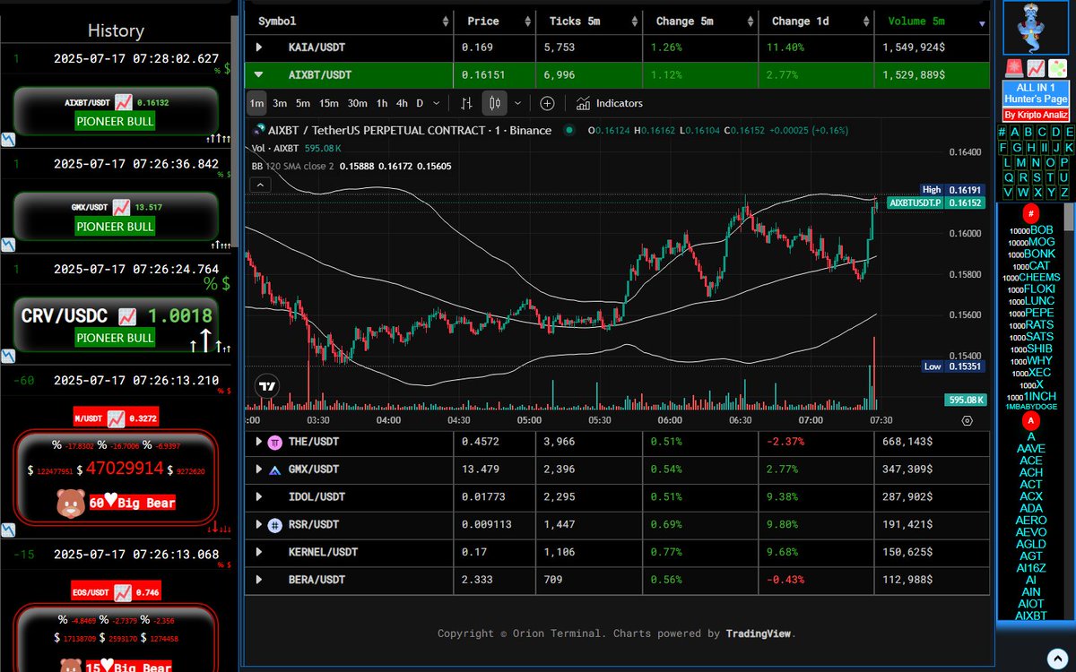Select the 1m timeframe
The width and height of the screenshot is (1076, 672).
(x=256, y=103)
